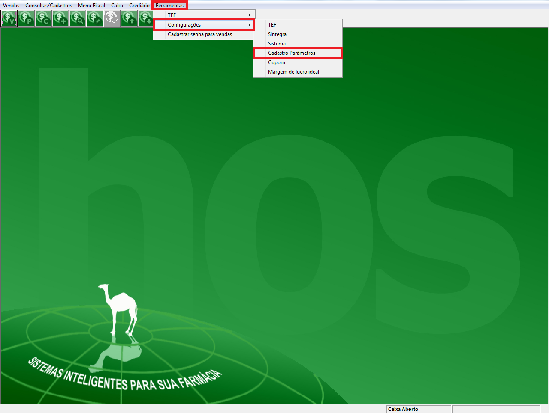Click the dollar icon with V badge
549x413 pixels.
(x=9, y=18)
